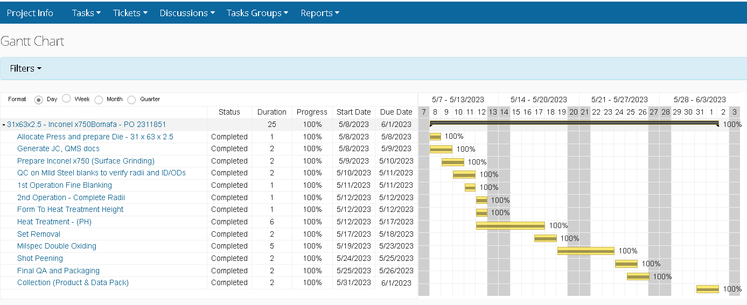Click the 5/14 - 5/20/2023 week header
This screenshot has height=305, width=747.
pyautogui.click(x=539, y=100)
